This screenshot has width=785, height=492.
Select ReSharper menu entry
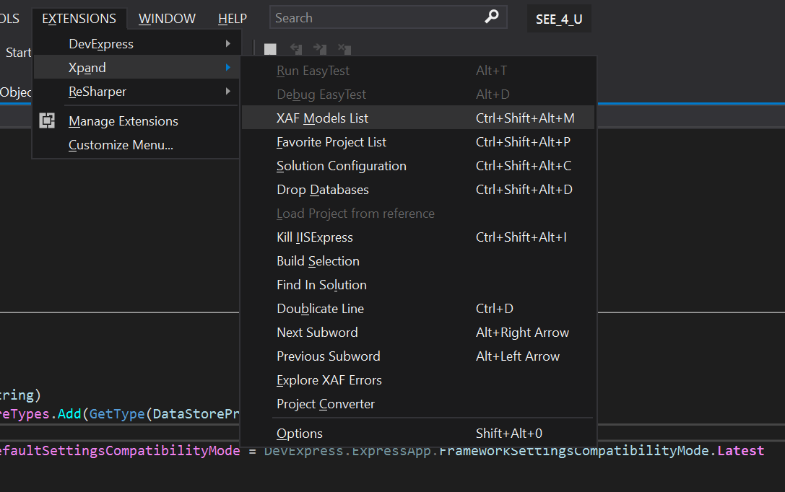click(x=136, y=91)
